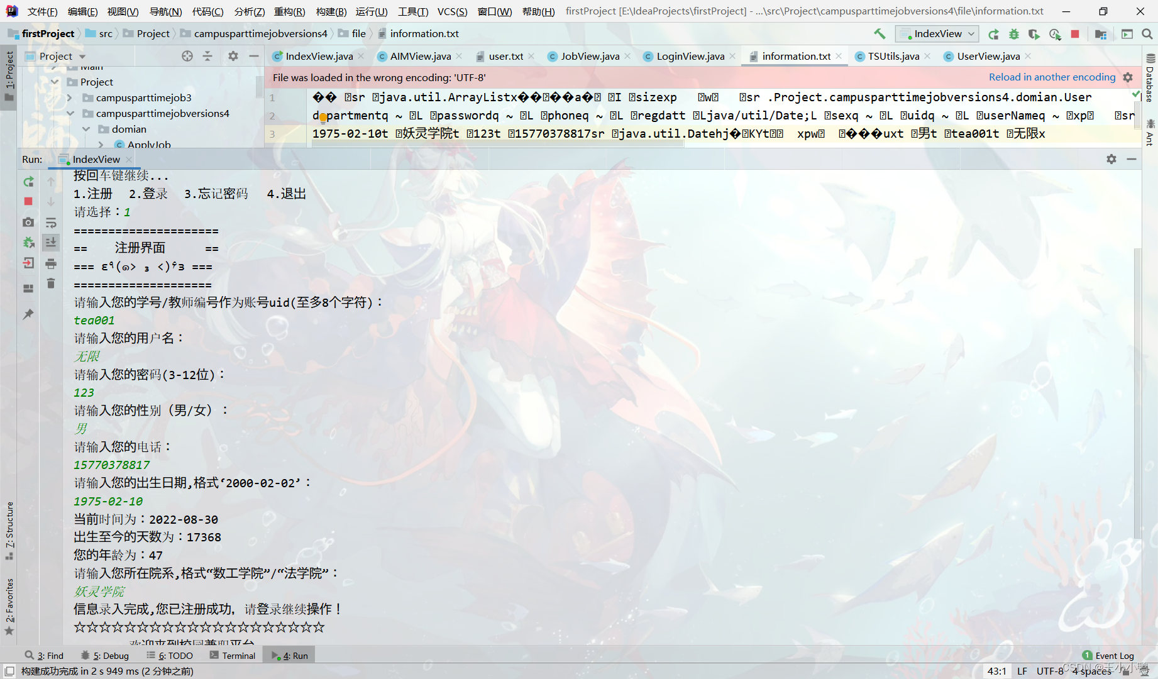This screenshot has width=1158, height=679.
Task: Open the 3: Find tool window
Action: click(45, 655)
